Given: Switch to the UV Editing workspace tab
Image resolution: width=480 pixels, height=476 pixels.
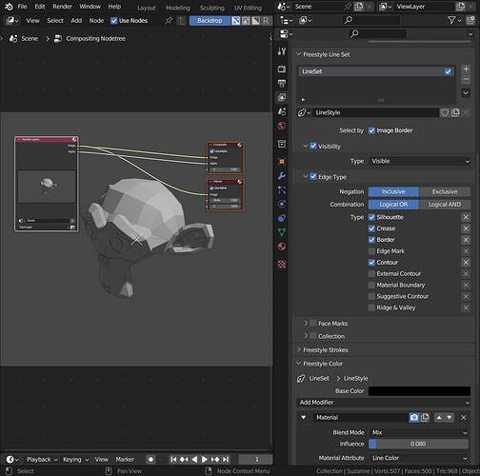Looking at the screenshot, I should [249, 8].
